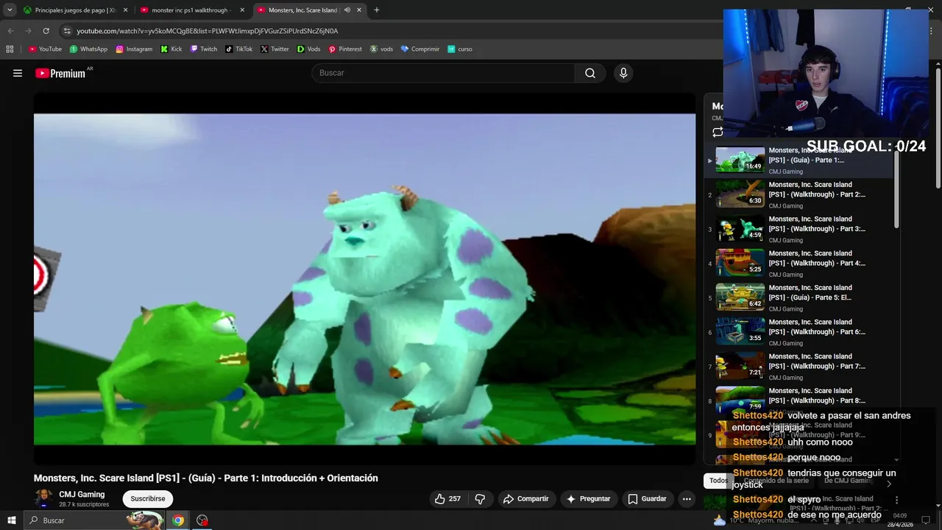Go forward in browser history
The width and height of the screenshot is (942, 530).
click(28, 31)
